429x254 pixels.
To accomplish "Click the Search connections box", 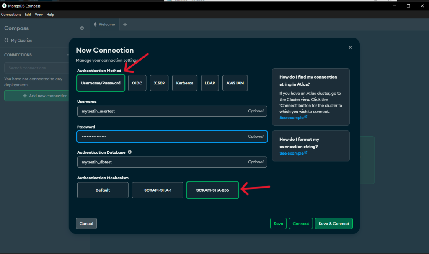I will pyautogui.click(x=37, y=68).
